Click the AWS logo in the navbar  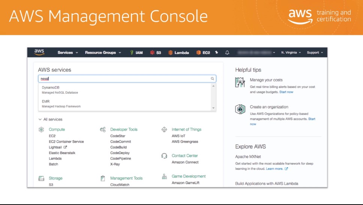pyautogui.click(x=39, y=52)
